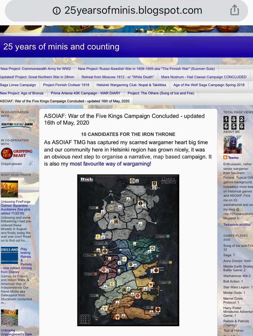
Task: Open the 'most favourite way of wargaming!' link
Action: click(110, 164)
